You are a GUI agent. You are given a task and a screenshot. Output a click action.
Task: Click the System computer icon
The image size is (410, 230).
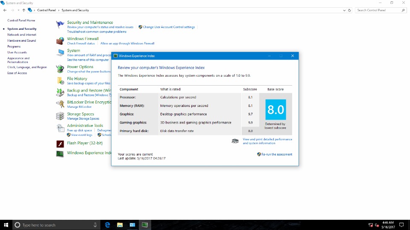pos(60,53)
